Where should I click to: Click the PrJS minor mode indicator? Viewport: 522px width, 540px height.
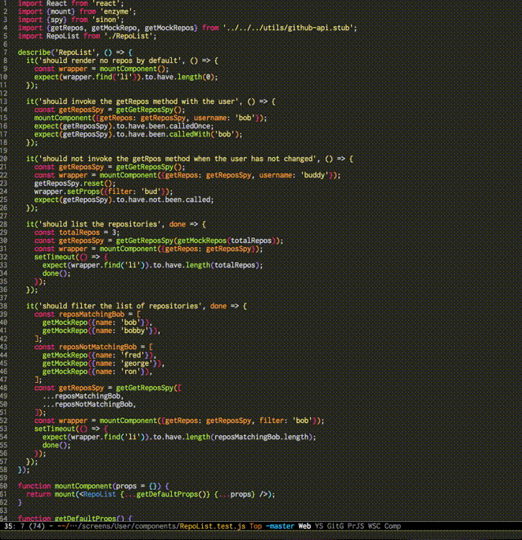[x=357, y=525]
